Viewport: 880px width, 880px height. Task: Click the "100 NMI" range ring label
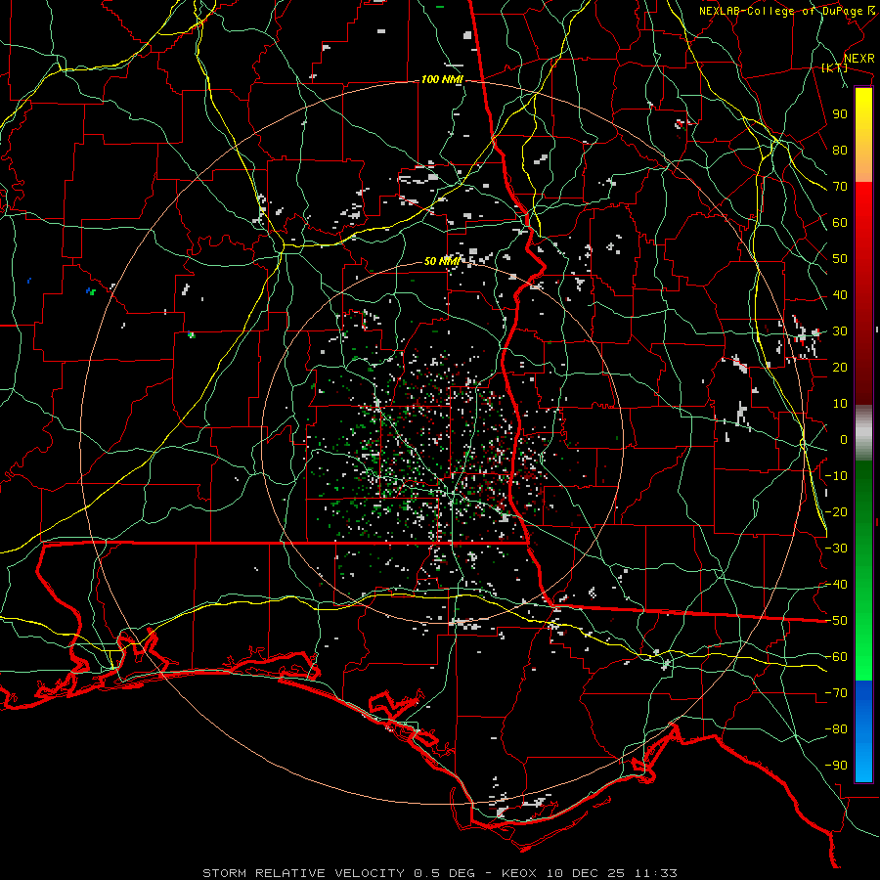[x=442, y=80]
